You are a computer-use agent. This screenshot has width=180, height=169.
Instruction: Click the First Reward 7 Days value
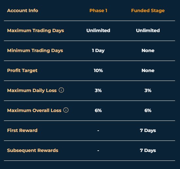coord(148,130)
